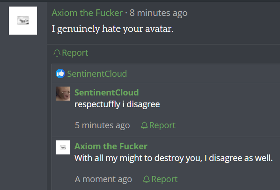Viewport: 280px width, 190px height.
Task: Open Axiom the Fucker profile from post header
Action: pos(87,13)
